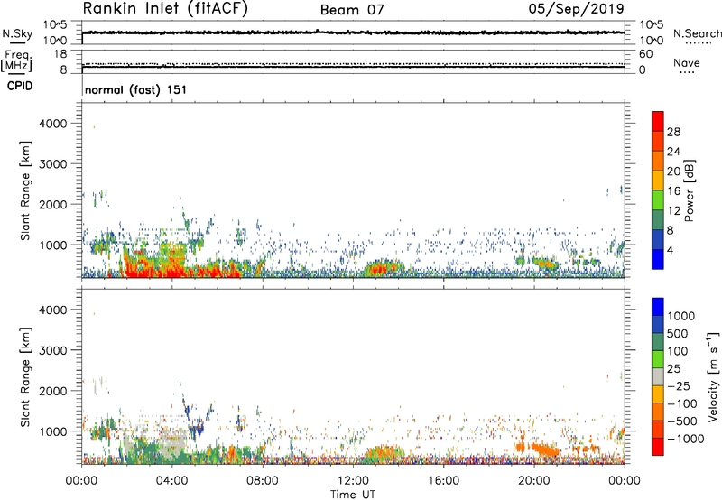722x500 pixels.
Task: Click the 'Velocity [m s-1]' color bar label
Action: 713,376
